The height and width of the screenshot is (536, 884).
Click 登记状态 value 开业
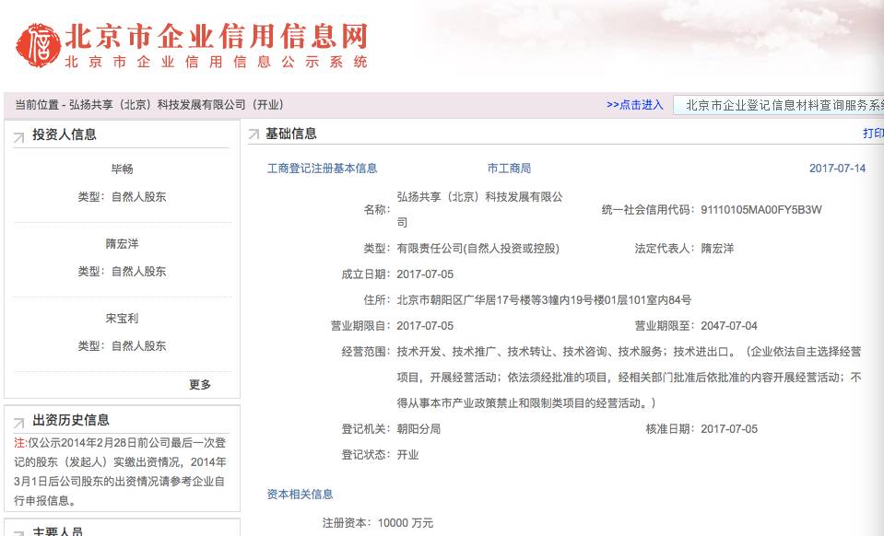click(x=407, y=455)
